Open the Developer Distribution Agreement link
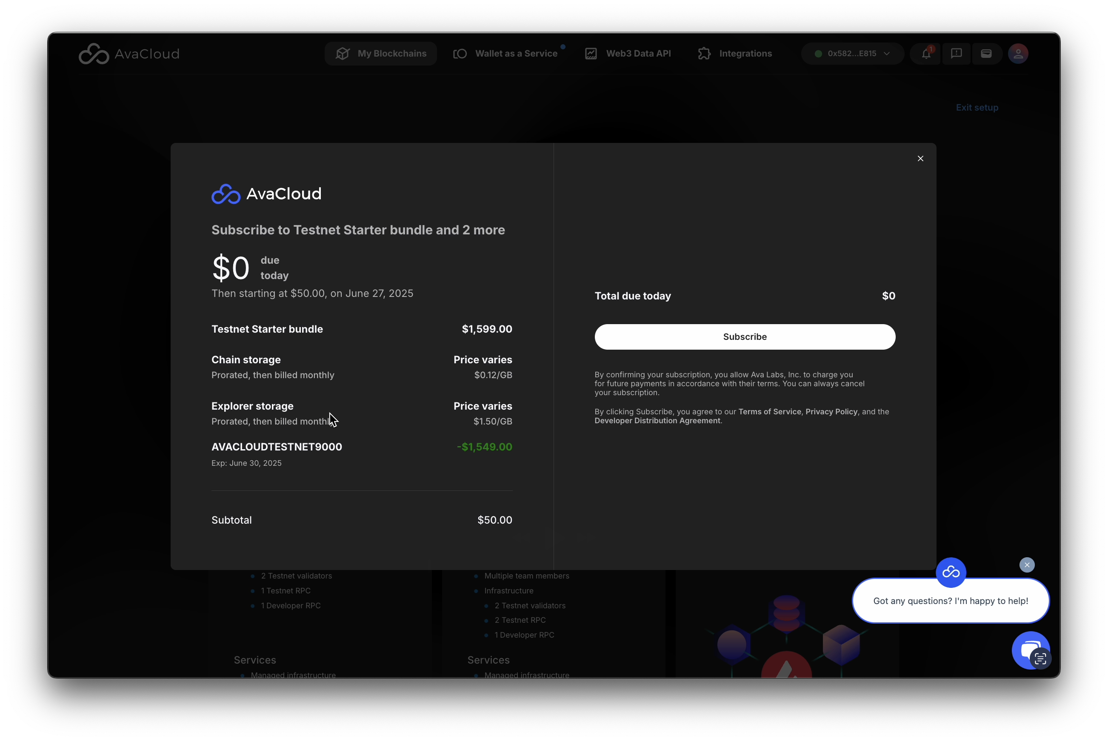The height and width of the screenshot is (741, 1108). click(657, 421)
